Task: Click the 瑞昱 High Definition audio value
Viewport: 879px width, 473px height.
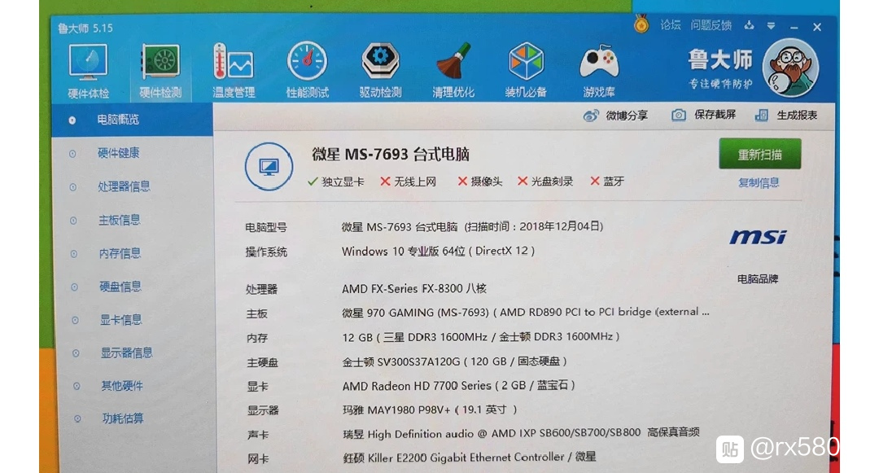Action: pos(521,433)
